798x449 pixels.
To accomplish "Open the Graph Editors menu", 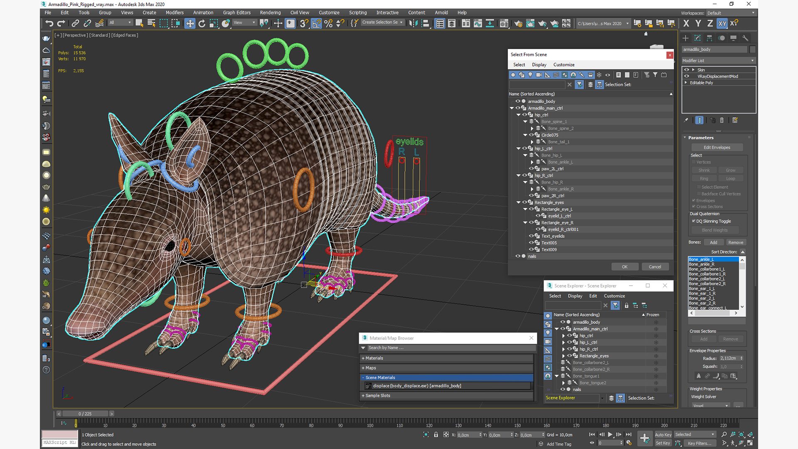I will (x=236, y=12).
